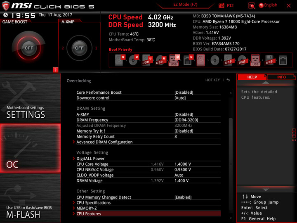Open Downcore control [Auto] dropdown

tap(180, 98)
